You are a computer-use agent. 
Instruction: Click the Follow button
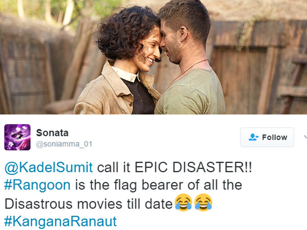(267, 137)
